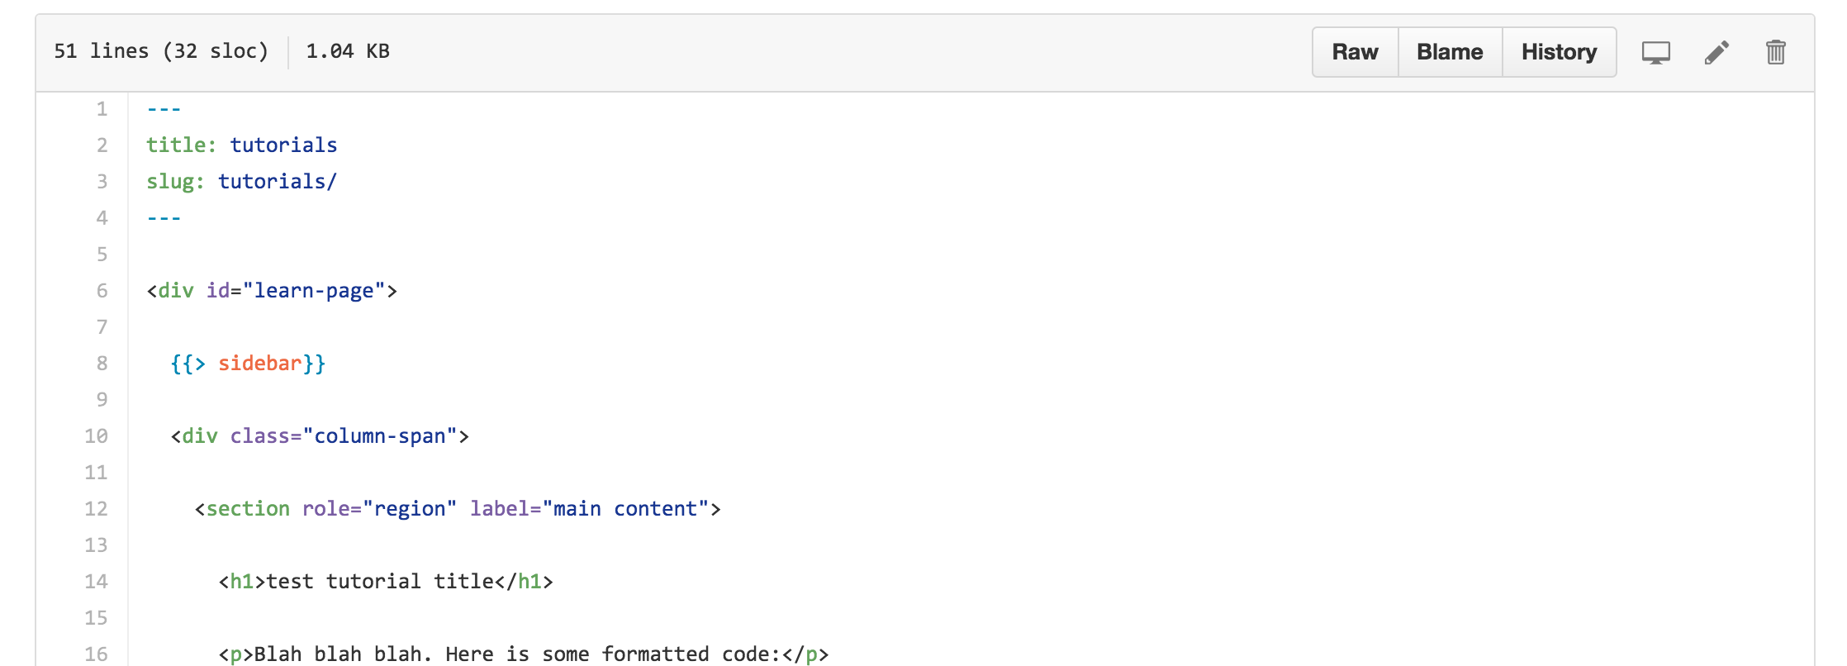Viewport: 1847px width, 666px height.
Task: Click the 'learn-page' div code line
Action: (272, 291)
